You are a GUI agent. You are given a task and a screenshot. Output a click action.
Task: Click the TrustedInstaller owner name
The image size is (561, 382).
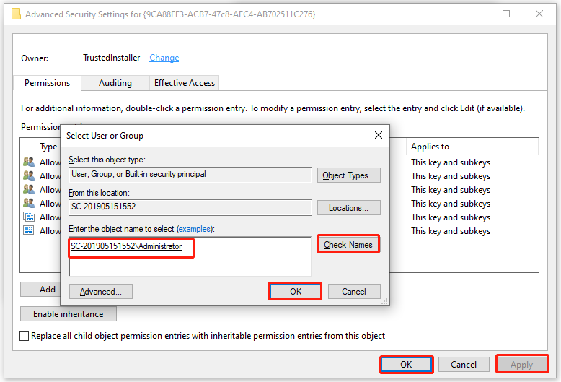(112, 58)
